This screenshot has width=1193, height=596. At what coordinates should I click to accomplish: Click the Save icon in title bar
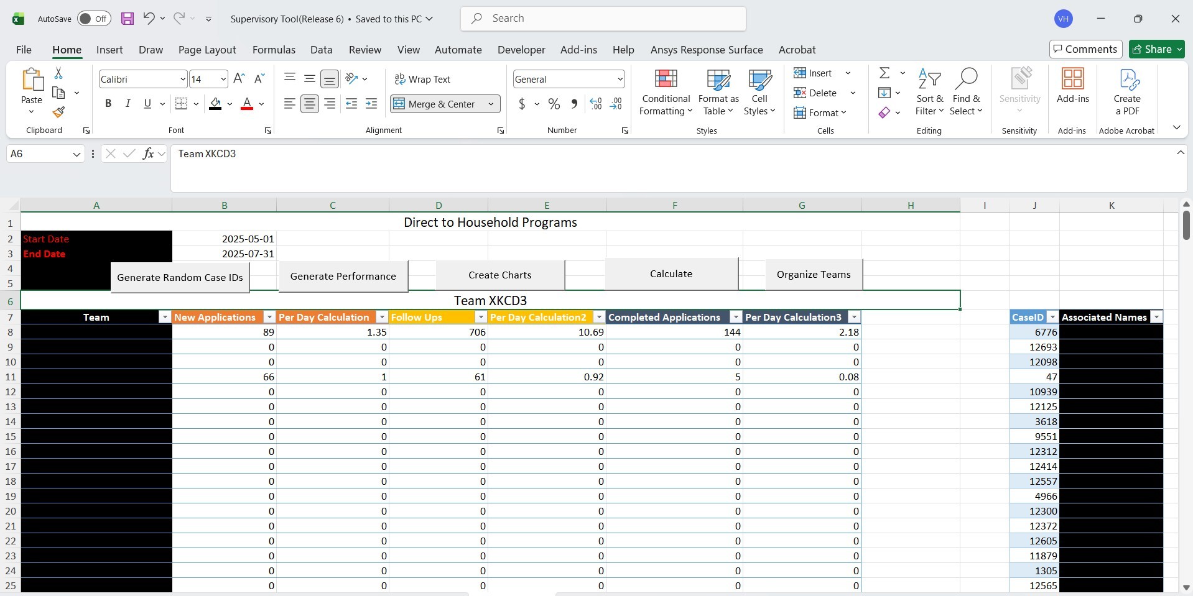(x=128, y=19)
